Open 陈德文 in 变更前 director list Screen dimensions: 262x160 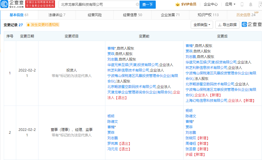[x=113, y=122]
